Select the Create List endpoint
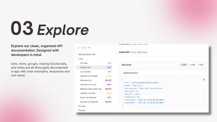This screenshot has width=217, height=122. (x=94, y=67)
